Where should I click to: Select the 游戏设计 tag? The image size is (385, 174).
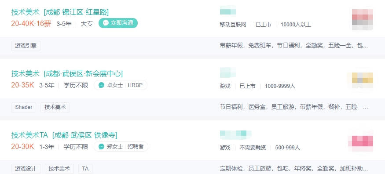[26, 169]
